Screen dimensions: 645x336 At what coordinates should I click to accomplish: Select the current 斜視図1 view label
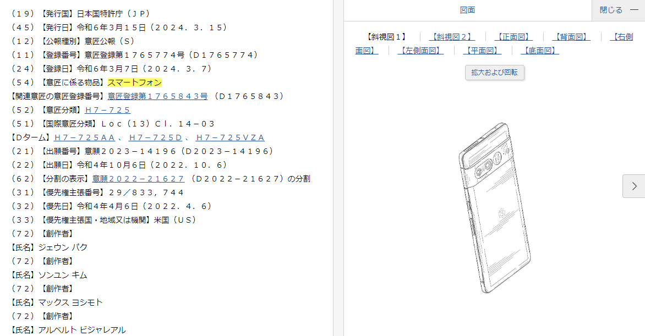tap(386, 37)
